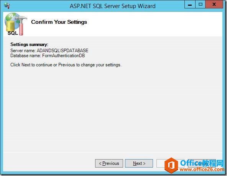Click the yellow database cylinder in logo
227x176 pixels.
[10, 26]
